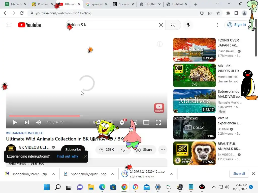Open a new browser tab
The image size is (258, 193).
[196, 4]
